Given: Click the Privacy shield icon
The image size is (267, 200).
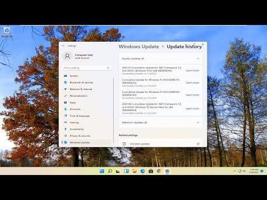Looking at the screenshot, I should point(66,136).
